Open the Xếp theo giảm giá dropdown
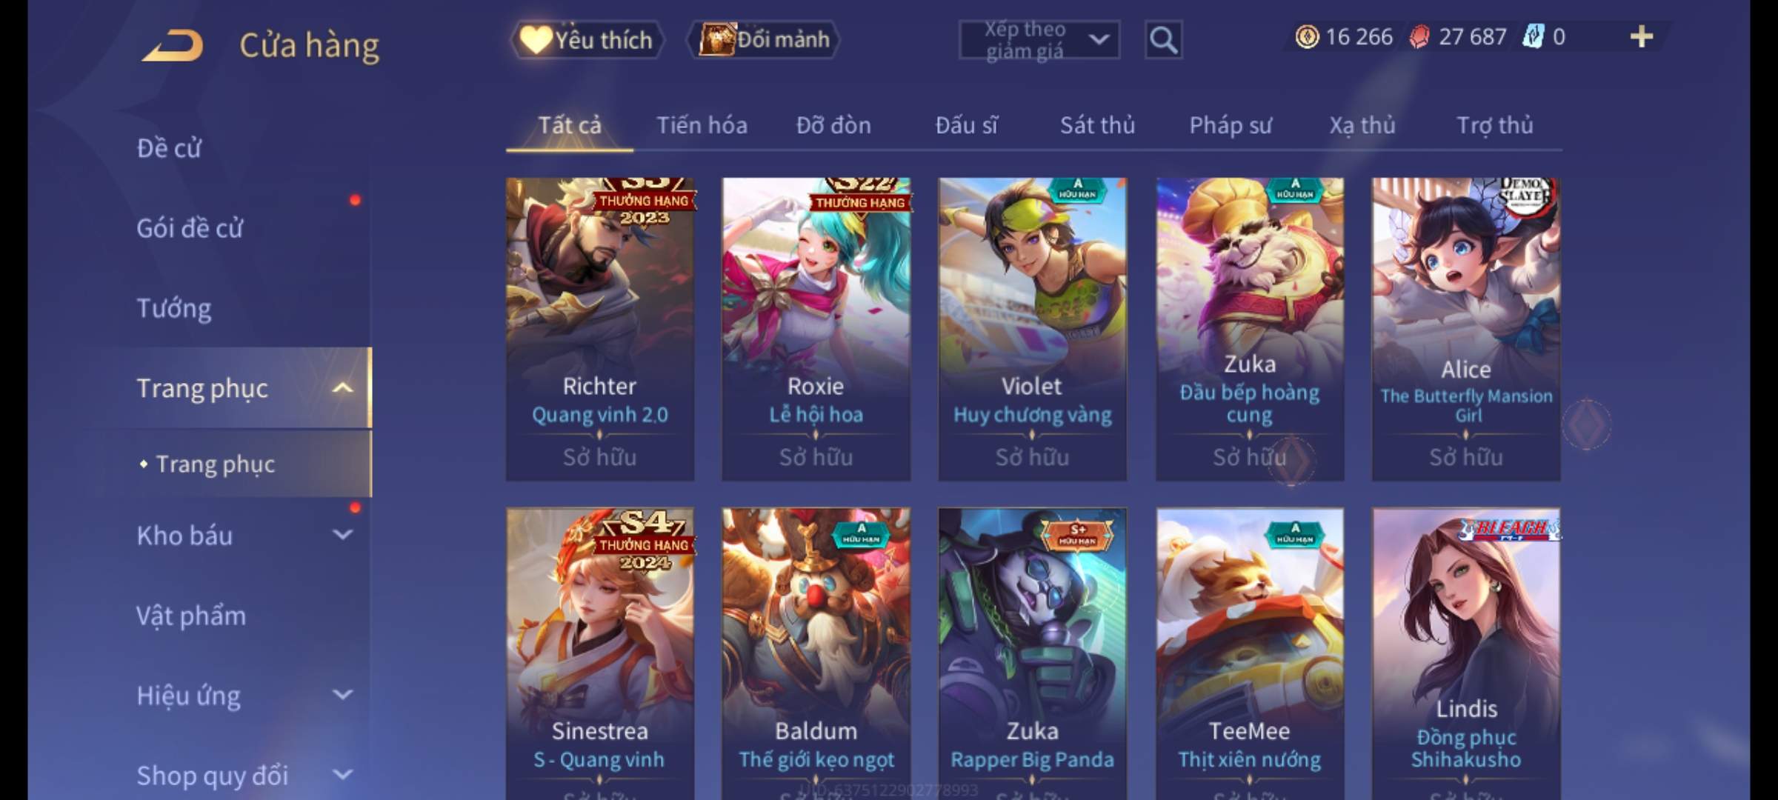Viewport: 1778px width, 800px height. (1039, 40)
